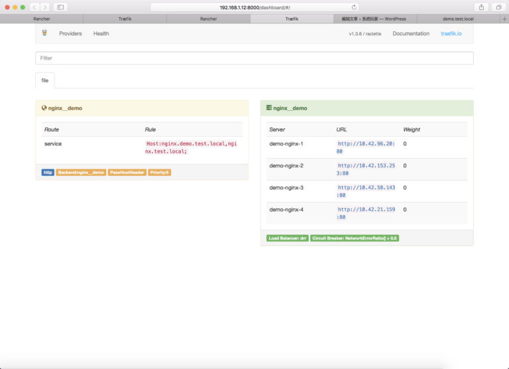This screenshot has height=369, width=509.
Task: Click the blue http entrypoint badge
Action: pyautogui.click(x=48, y=173)
